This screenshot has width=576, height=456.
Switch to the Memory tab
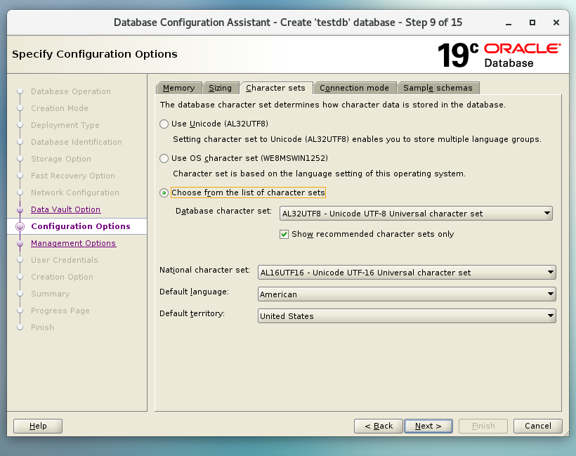178,88
